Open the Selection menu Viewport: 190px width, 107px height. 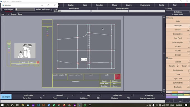click(99, 5)
